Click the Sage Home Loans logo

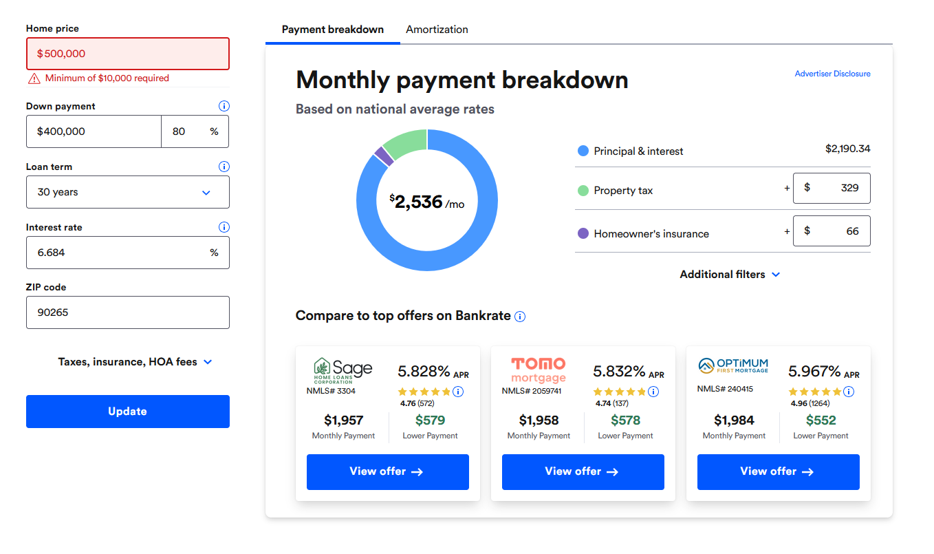pyautogui.click(x=343, y=371)
